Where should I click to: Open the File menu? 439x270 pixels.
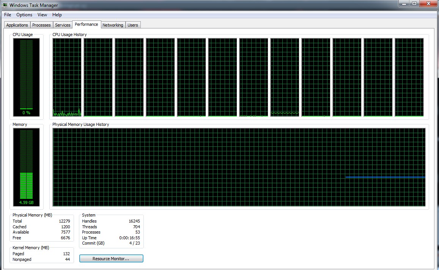[8, 15]
